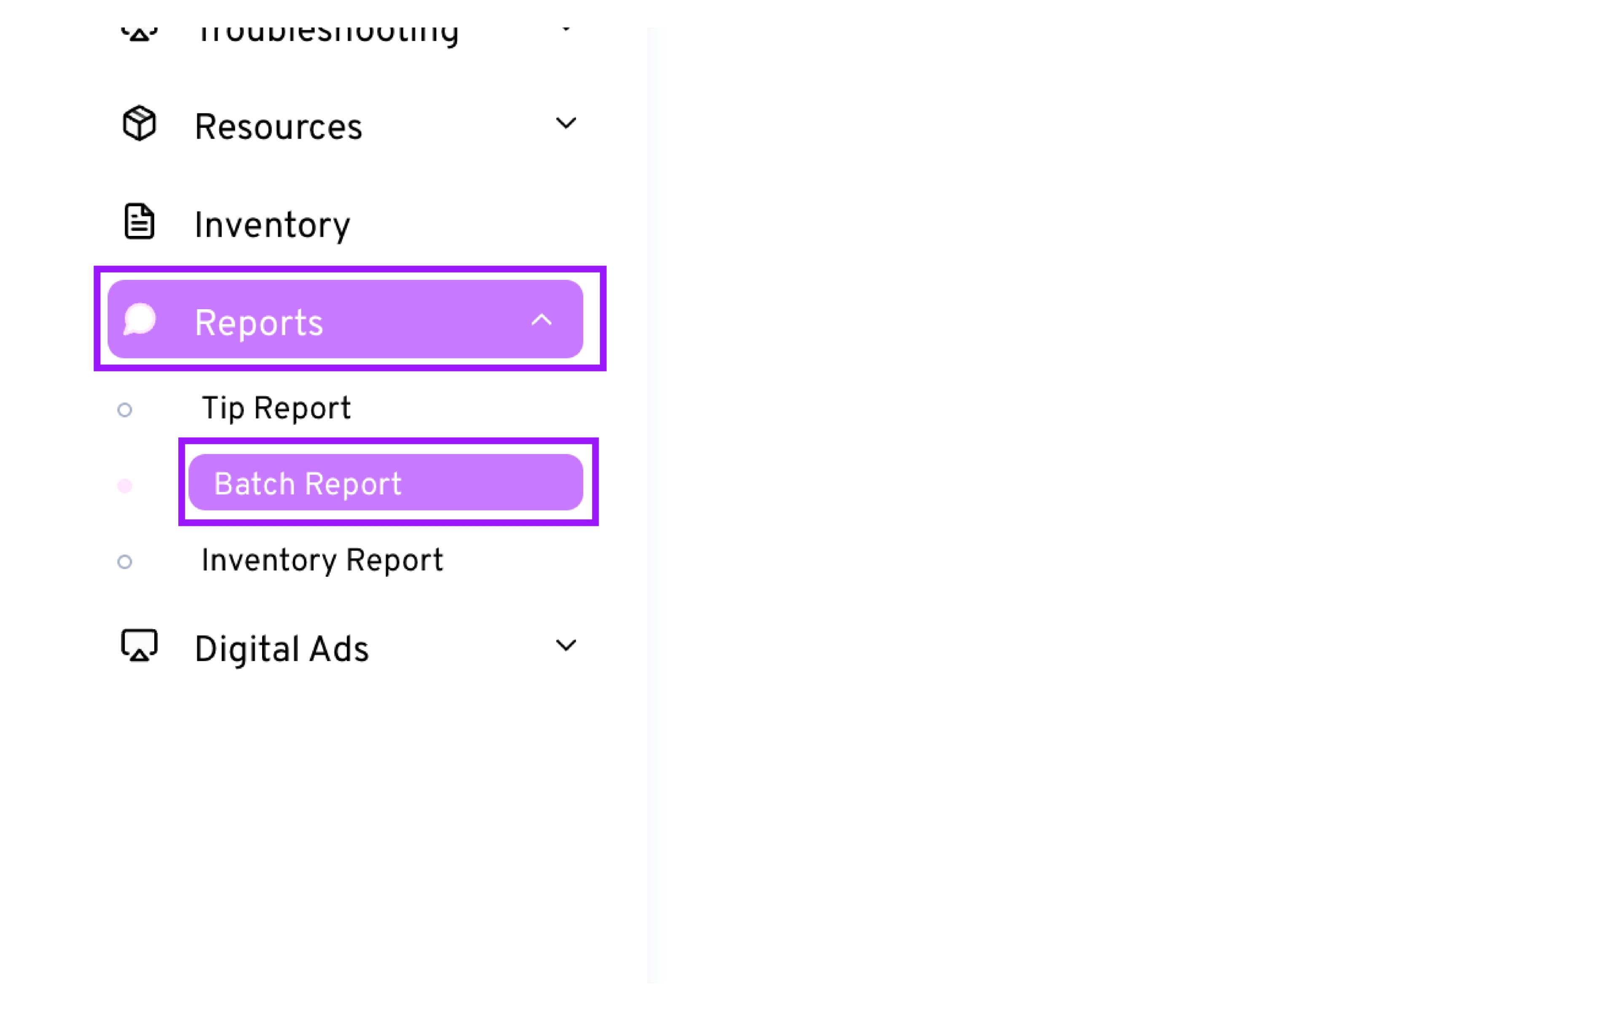This screenshot has width=1618, height=1011.
Task: Select the Batch Report item
Action: click(308, 484)
